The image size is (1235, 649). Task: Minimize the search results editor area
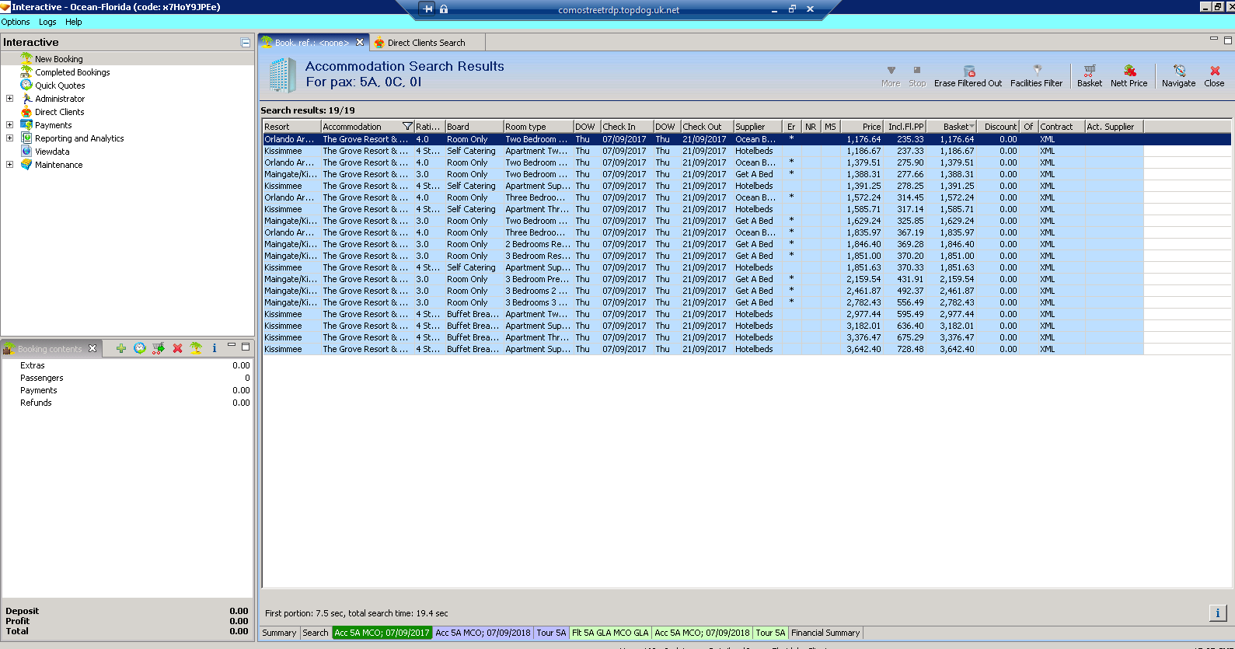1214,39
